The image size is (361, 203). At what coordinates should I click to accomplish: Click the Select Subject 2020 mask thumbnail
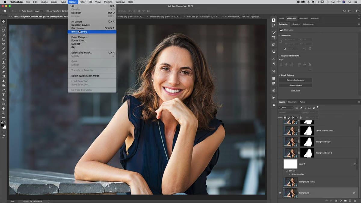pos(307,131)
